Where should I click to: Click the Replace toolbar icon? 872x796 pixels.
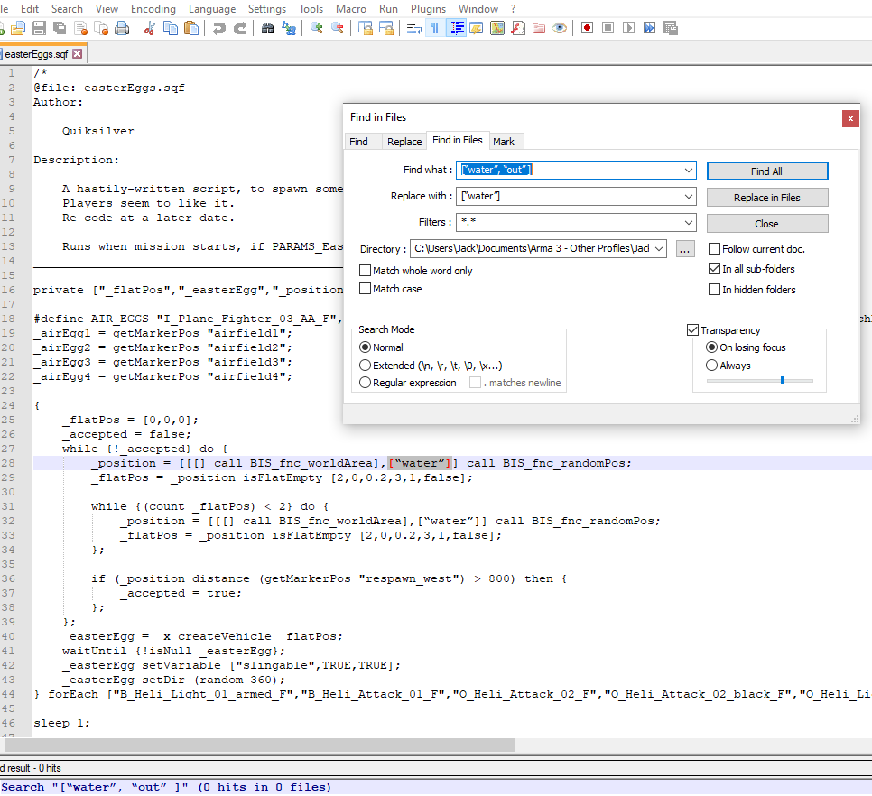click(x=289, y=28)
